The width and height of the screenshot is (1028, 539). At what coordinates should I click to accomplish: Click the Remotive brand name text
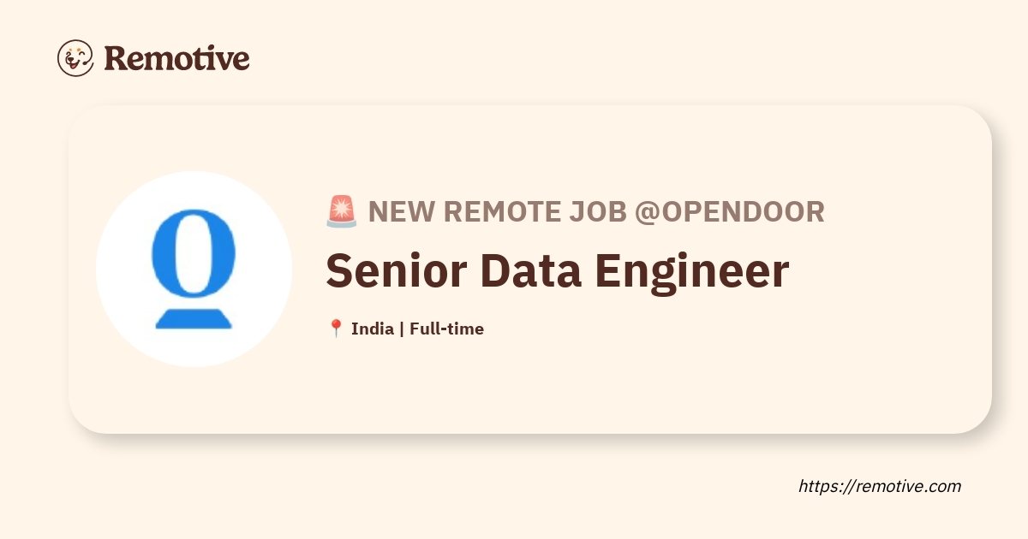176,58
